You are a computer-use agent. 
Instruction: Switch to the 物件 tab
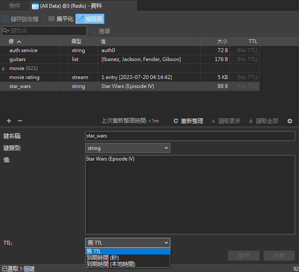tap(15, 6)
